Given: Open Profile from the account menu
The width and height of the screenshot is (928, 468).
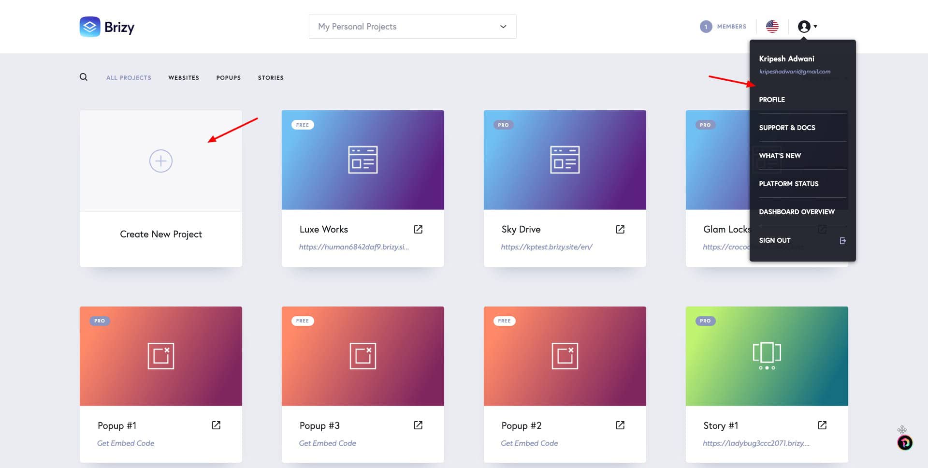Looking at the screenshot, I should (x=772, y=100).
